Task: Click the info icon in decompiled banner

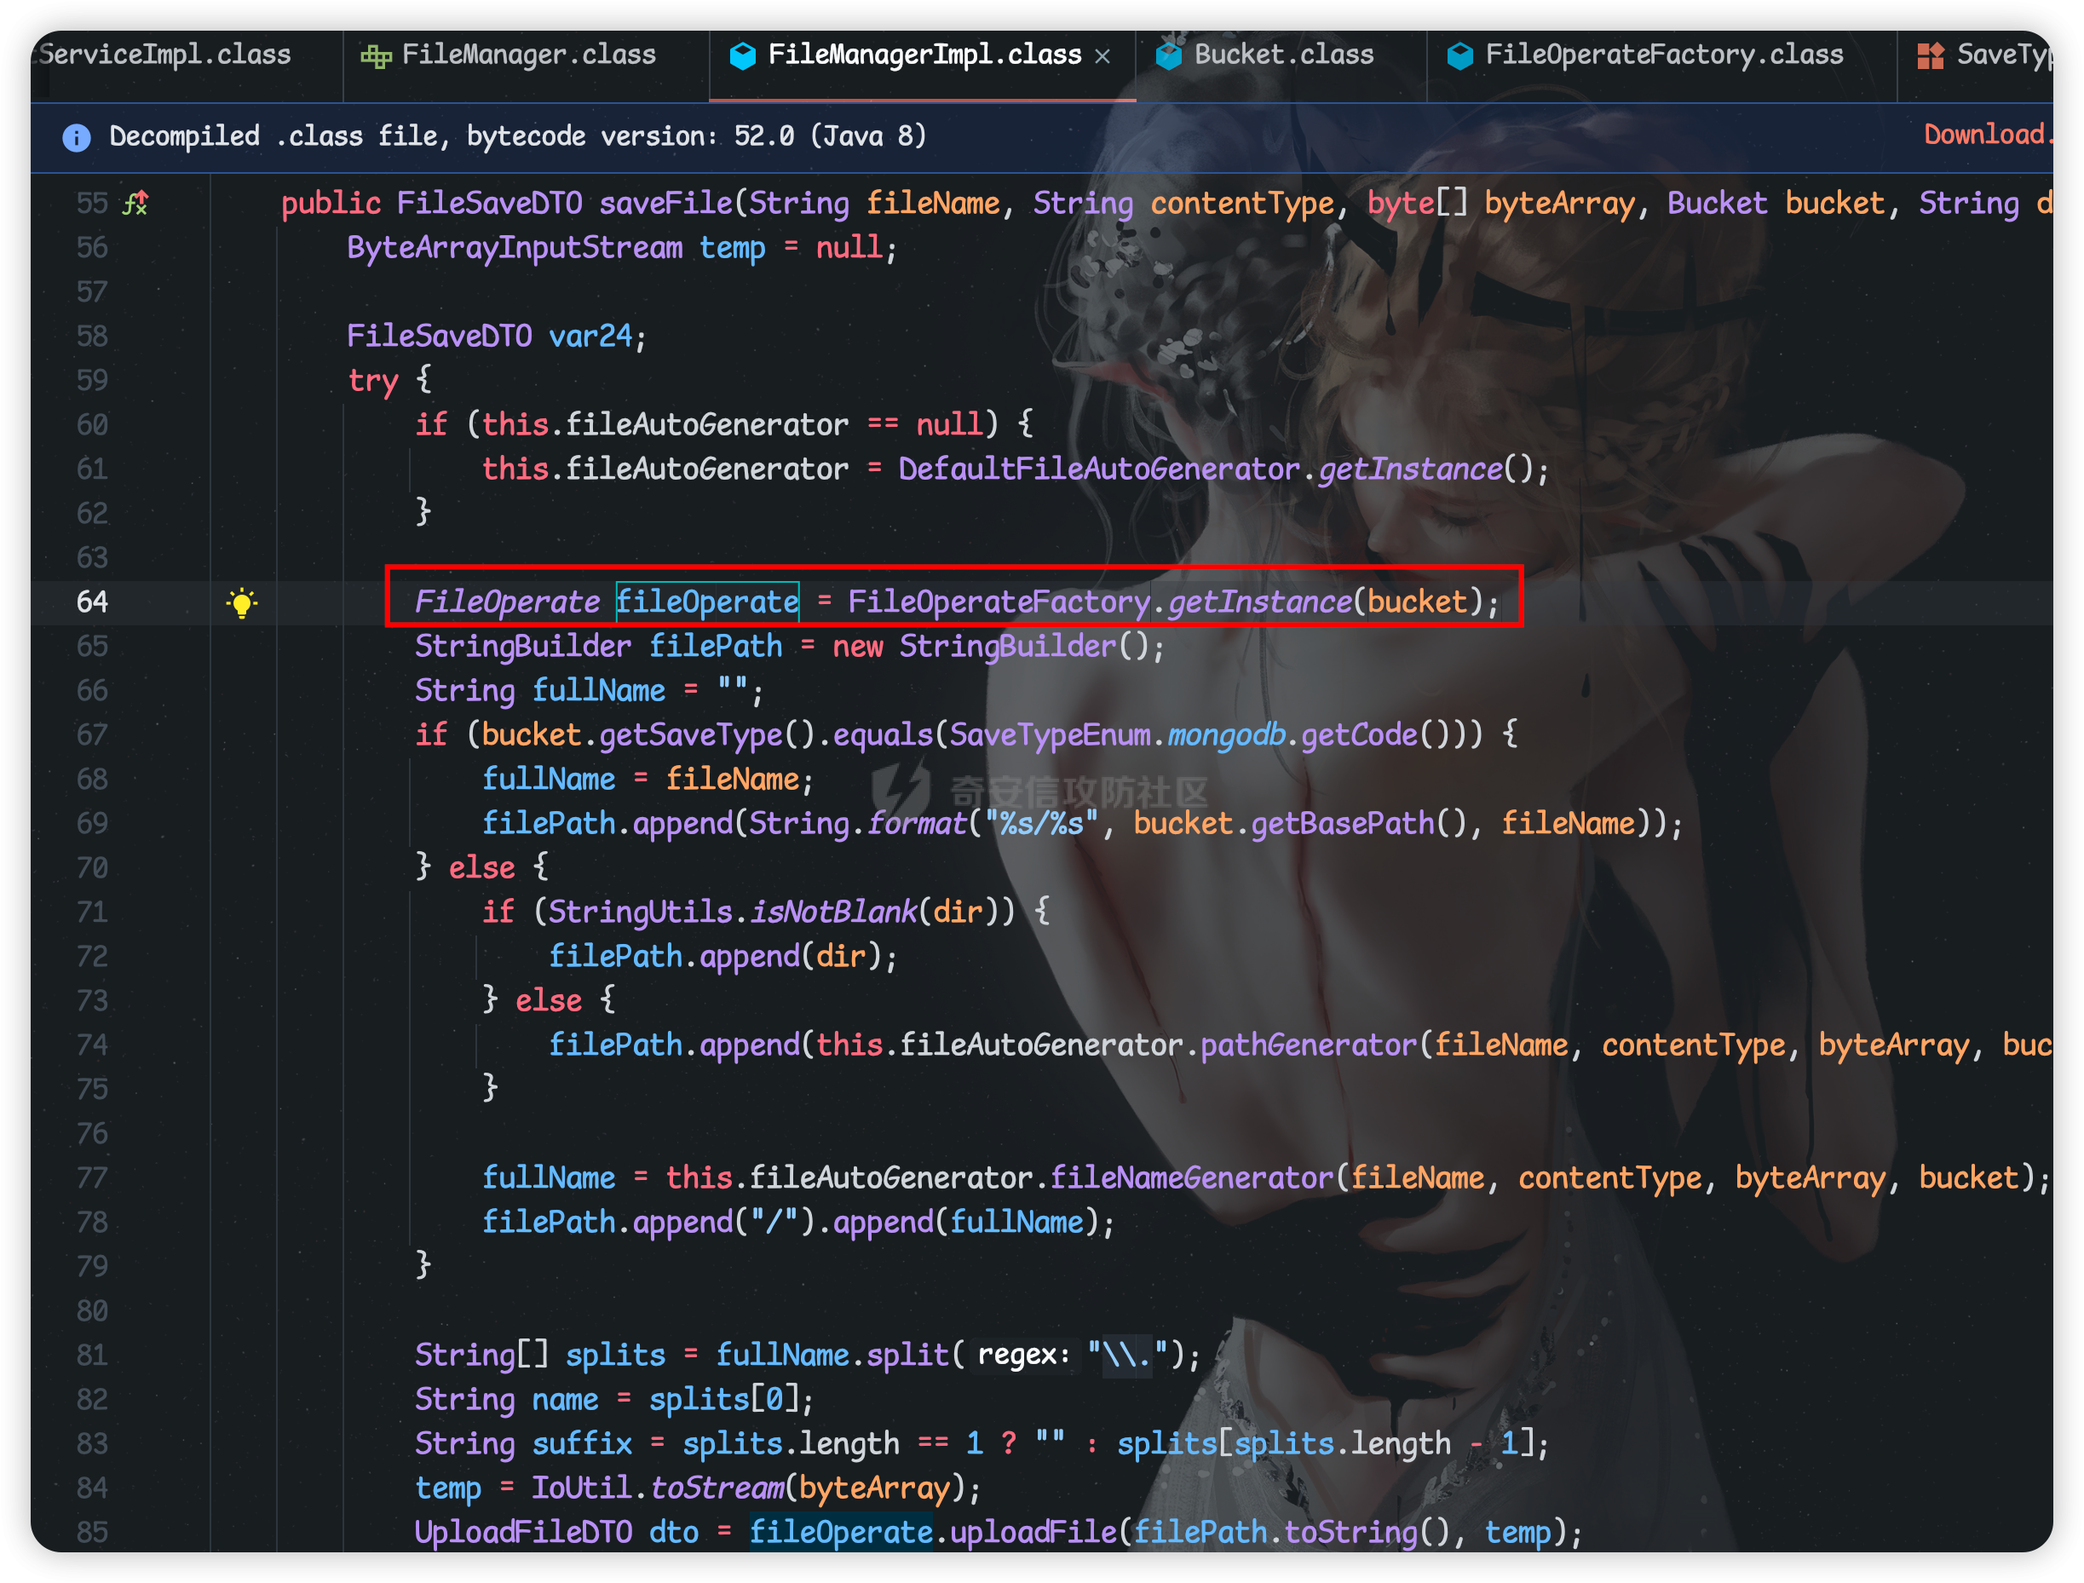Action: [77, 137]
